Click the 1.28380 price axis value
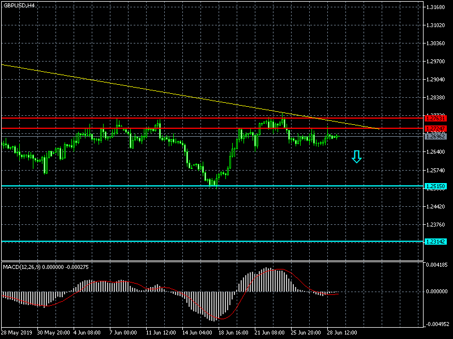This screenshot has width=453, height=339. [435, 98]
